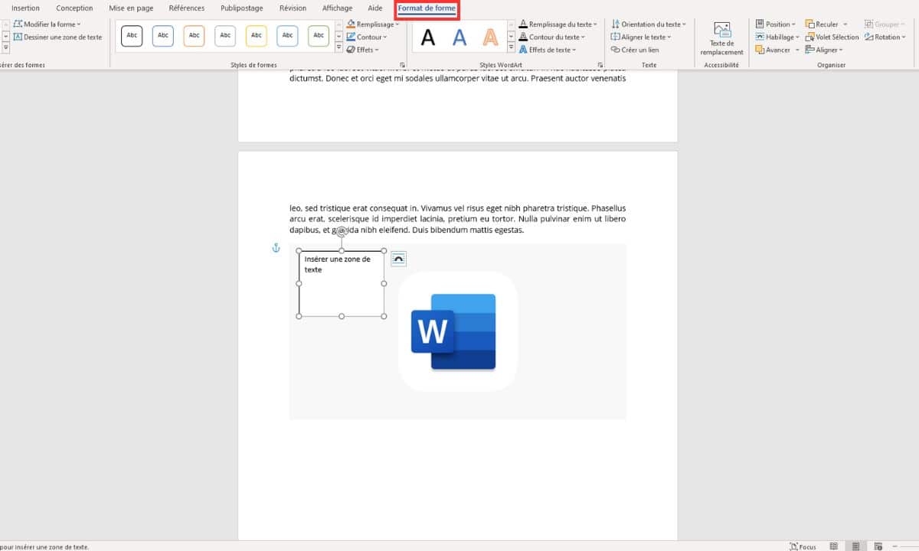This screenshot has width=919, height=551.
Task: Switch to Web Layout view icon
Action: point(878,546)
